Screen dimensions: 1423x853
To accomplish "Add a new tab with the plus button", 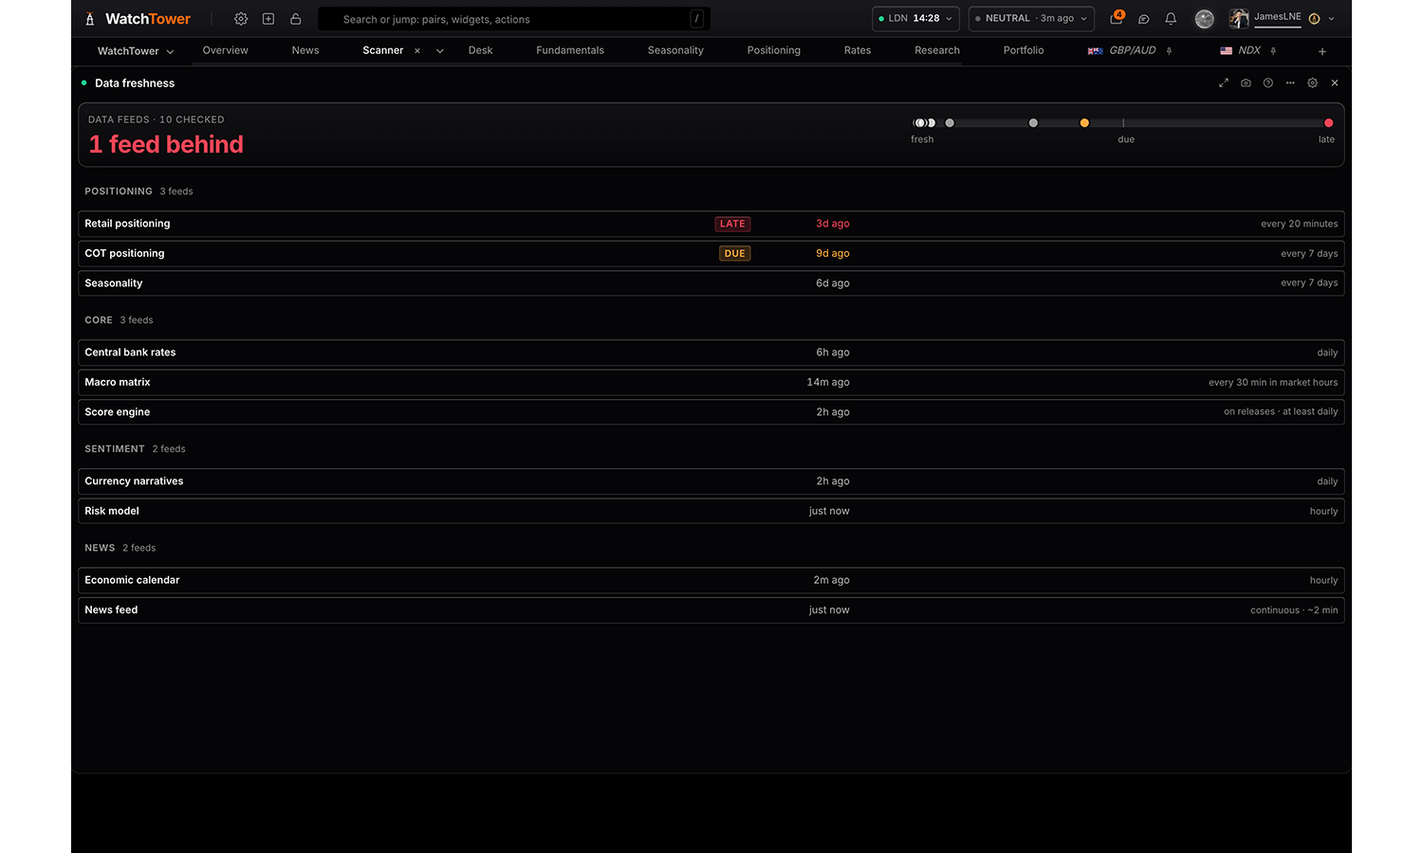I will pyautogui.click(x=1322, y=51).
